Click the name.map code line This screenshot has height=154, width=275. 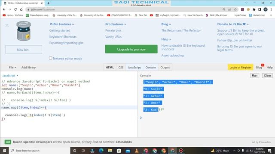point(24,107)
